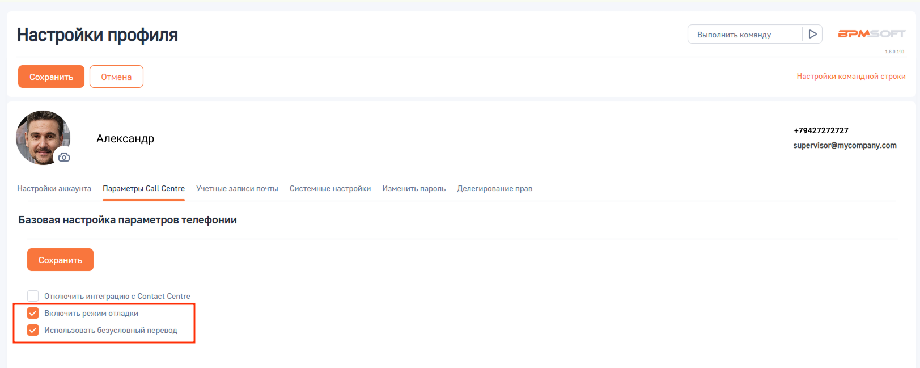920x368 pixels.
Task: Click the 'Отмена' button
Action: click(x=116, y=77)
